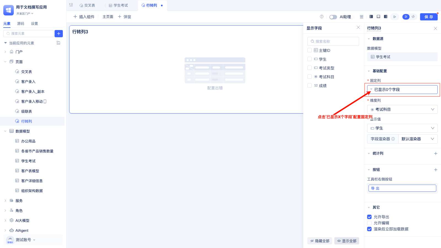Open the 组织架构数据 data model
This screenshot has width=441, height=248.
coord(32,191)
